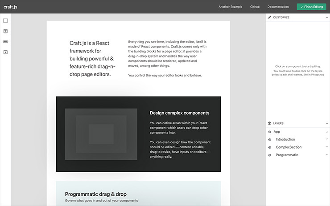
Task: Click the pencil icon beside Customize
Action: tap(269, 17)
